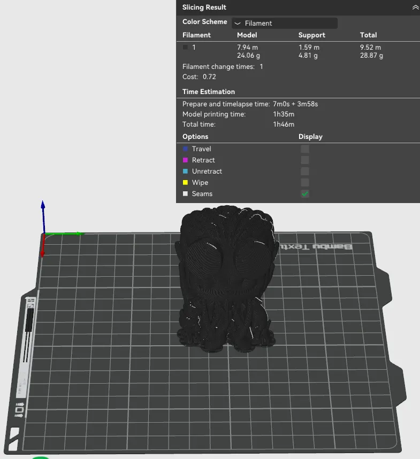Click the 'Travel' option label
The width and height of the screenshot is (420, 459).
[201, 149]
